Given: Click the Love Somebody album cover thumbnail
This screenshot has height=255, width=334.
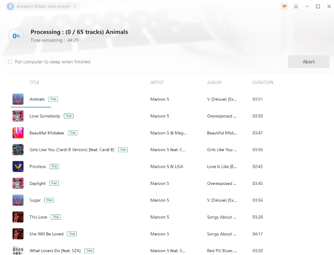Looking at the screenshot, I should (18, 116).
